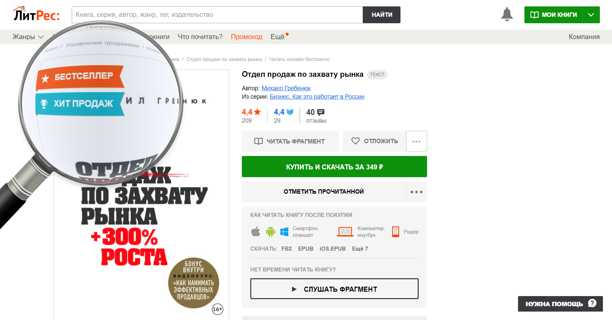Image resolution: width=612 pixels, height=320 pixels.
Task: Open Что почитать? menu item
Action: 200,37
